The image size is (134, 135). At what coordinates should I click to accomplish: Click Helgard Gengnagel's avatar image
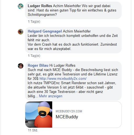(x=21, y=32)
